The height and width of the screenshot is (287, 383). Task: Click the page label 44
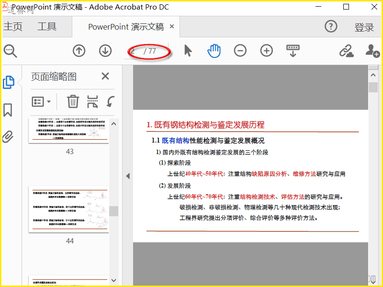(x=69, y=241)
